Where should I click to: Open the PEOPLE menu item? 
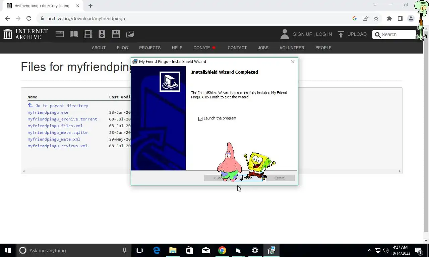click(323, 48)
